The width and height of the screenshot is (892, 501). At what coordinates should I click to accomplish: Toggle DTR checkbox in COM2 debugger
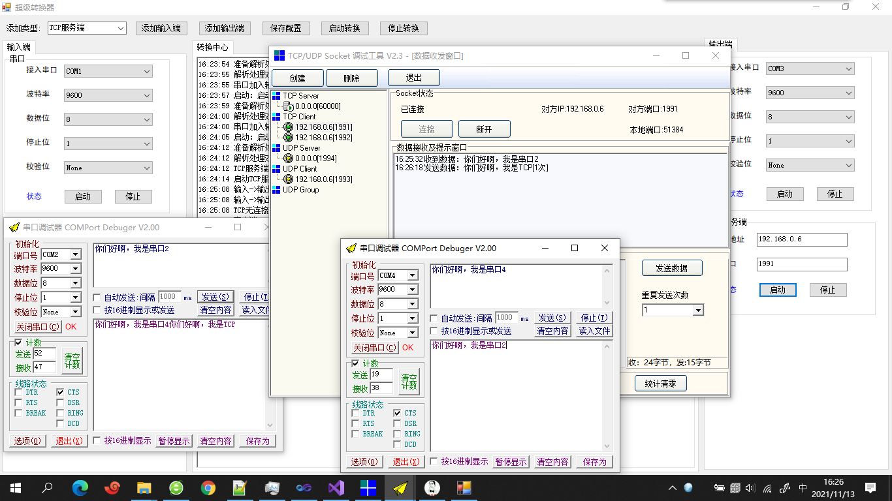pyautogui.click(x=18, y=392)
